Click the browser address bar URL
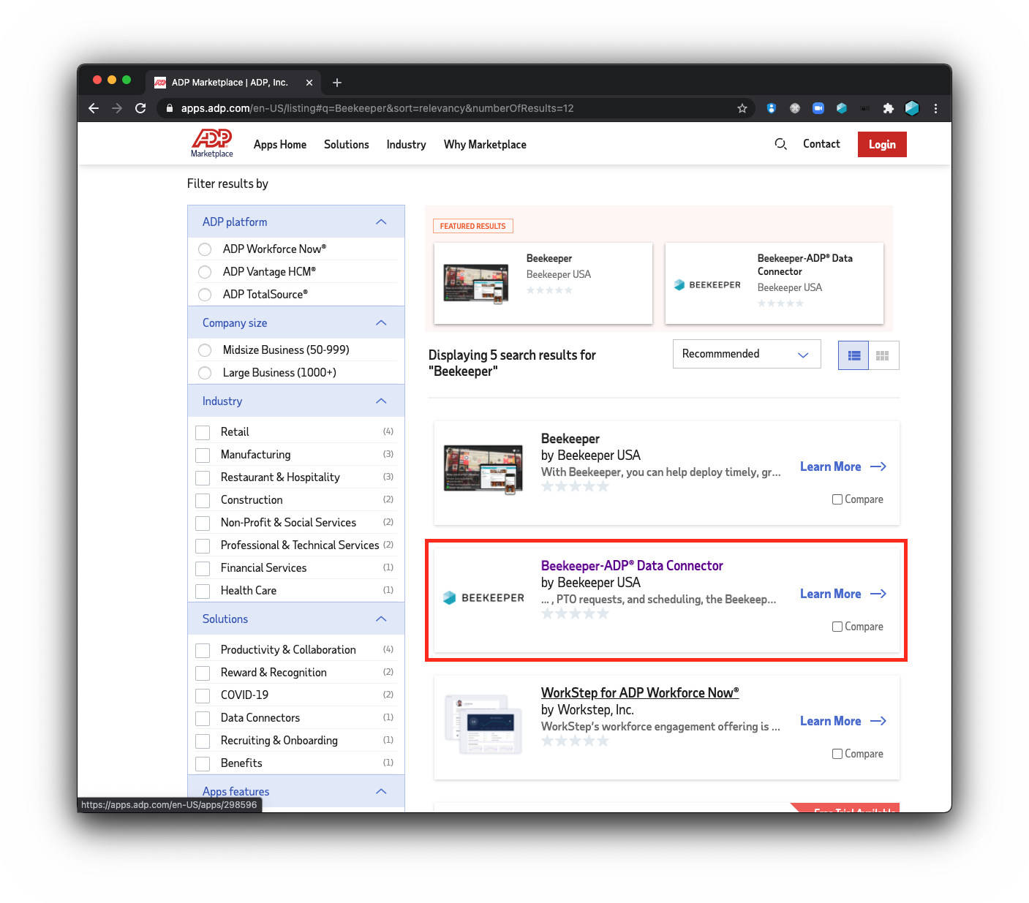Viewport: 1029px width, 903px height. point(377,108)
